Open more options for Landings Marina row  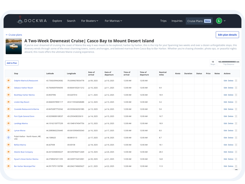(x=236, y=123)
